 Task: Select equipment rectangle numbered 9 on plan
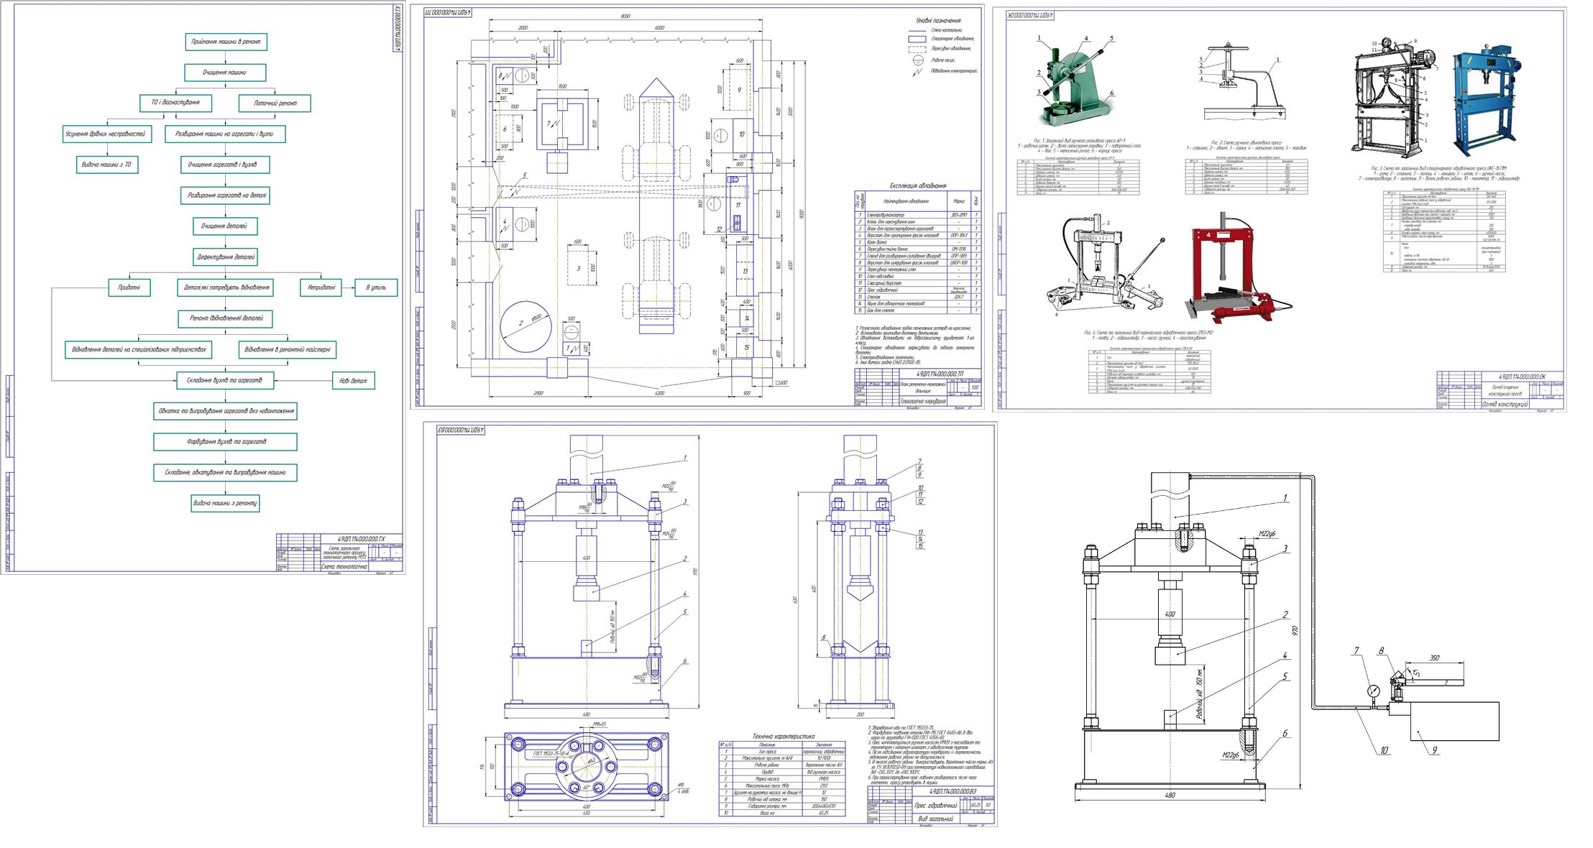[x=740, y=91]
